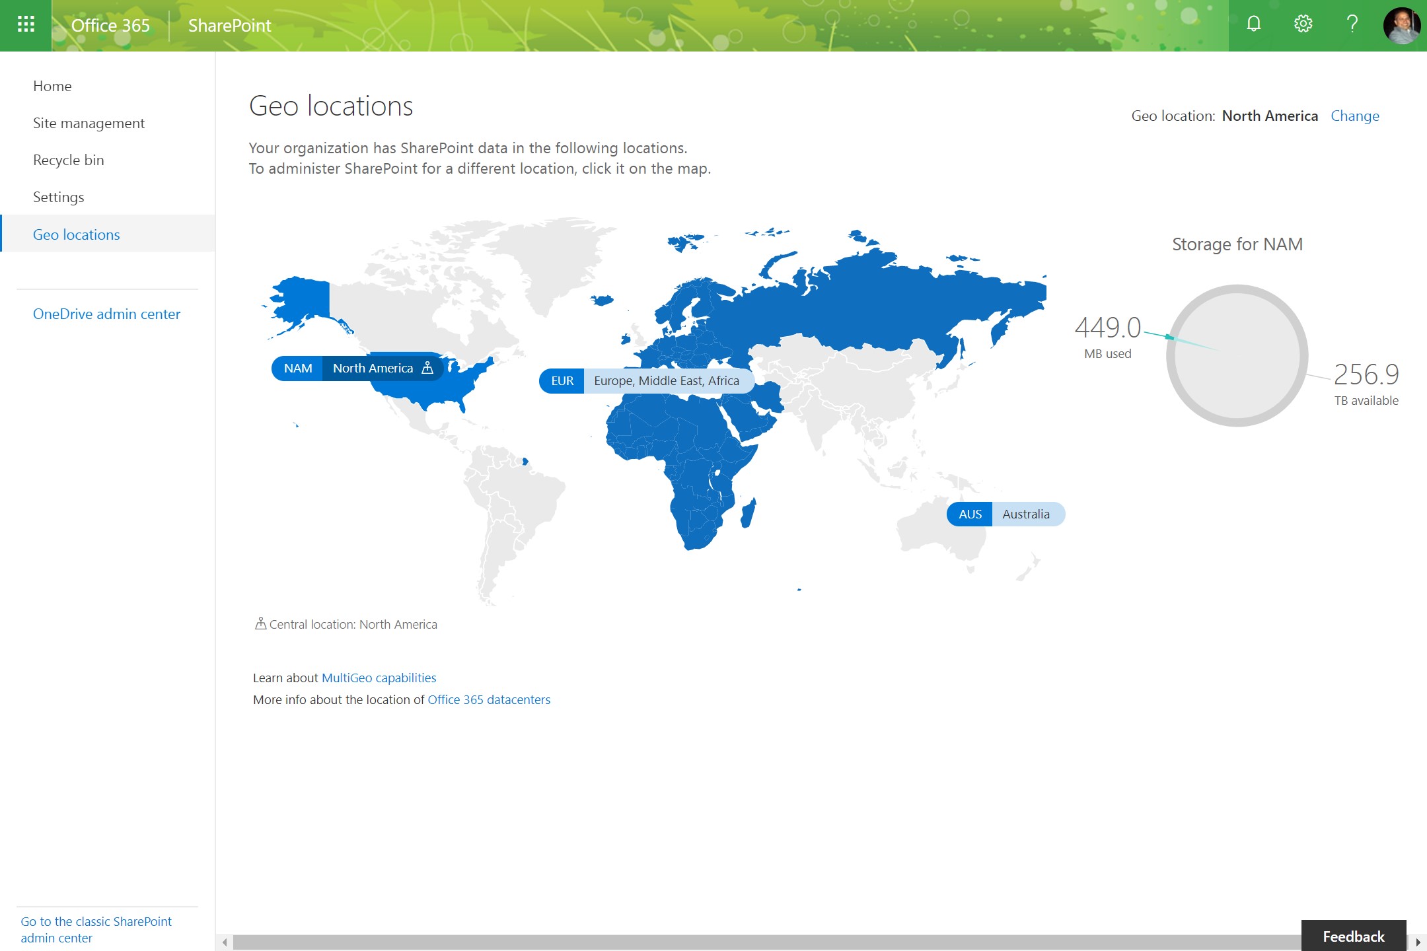Open Site management in navigation
The image size is (1427, 951).
[89, 123]
